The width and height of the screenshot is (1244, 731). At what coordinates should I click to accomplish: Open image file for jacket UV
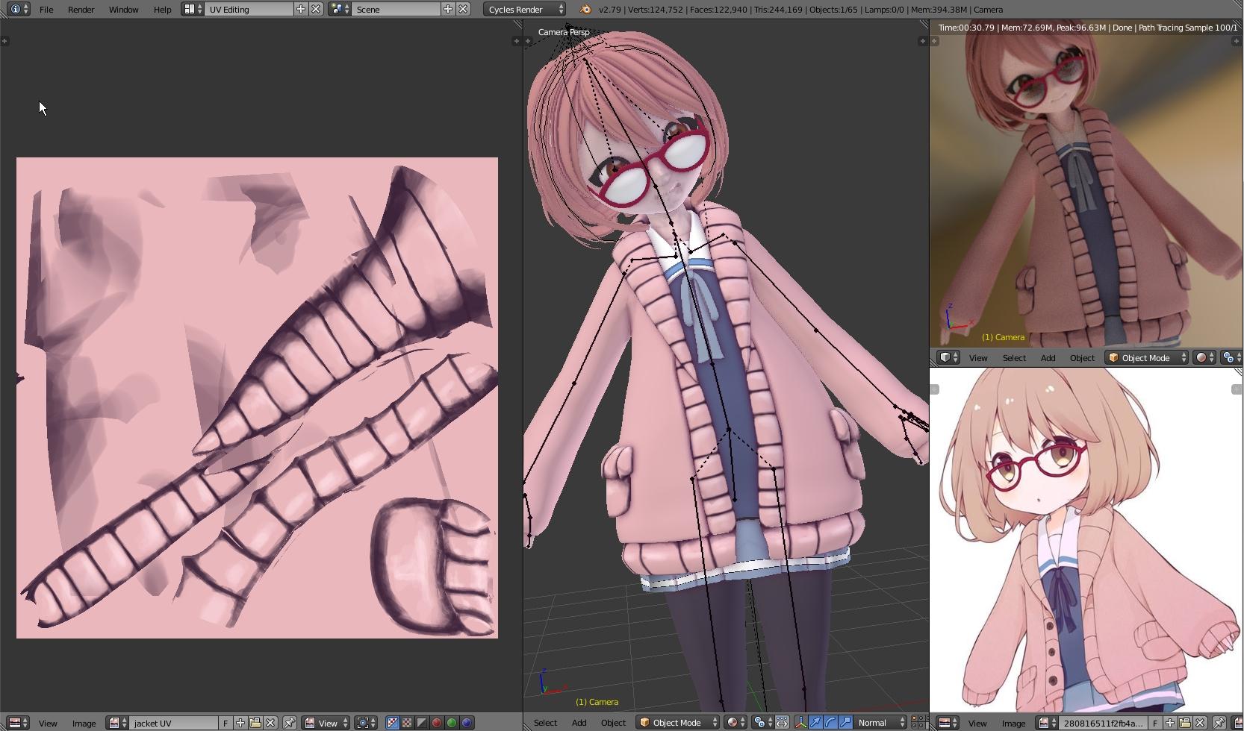[255, 723]
